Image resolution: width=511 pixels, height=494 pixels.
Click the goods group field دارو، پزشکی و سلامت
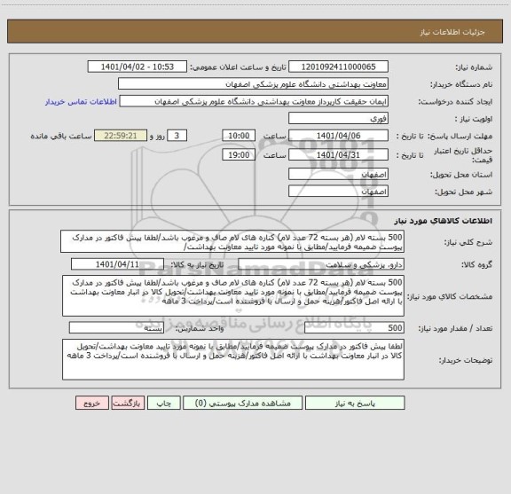pos(321,264)
